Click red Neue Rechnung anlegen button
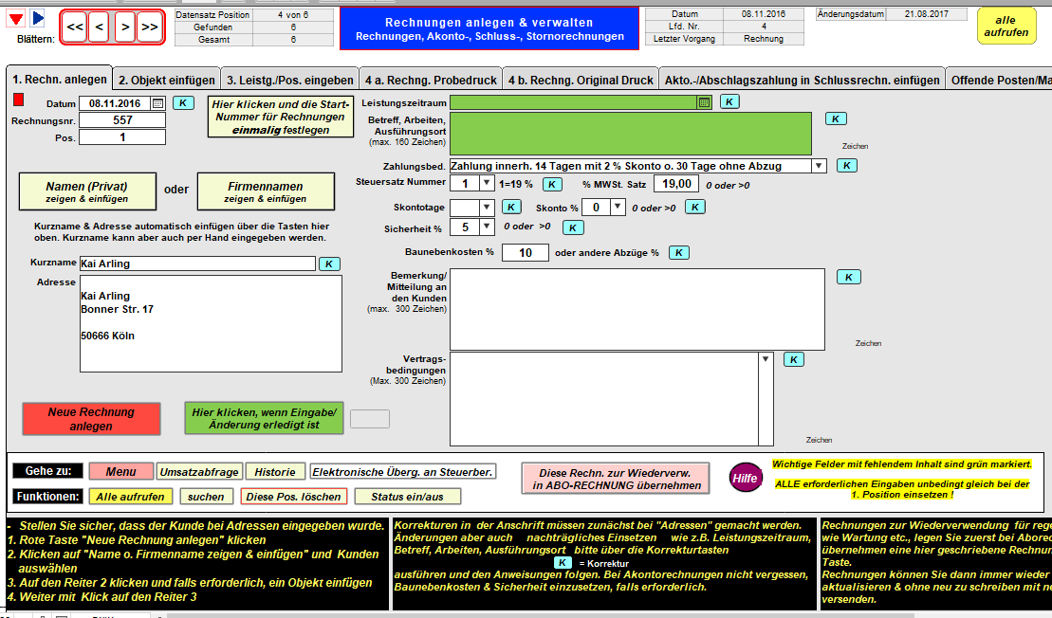The width and height of the screenshot is (1052, 618). point(91,419)
